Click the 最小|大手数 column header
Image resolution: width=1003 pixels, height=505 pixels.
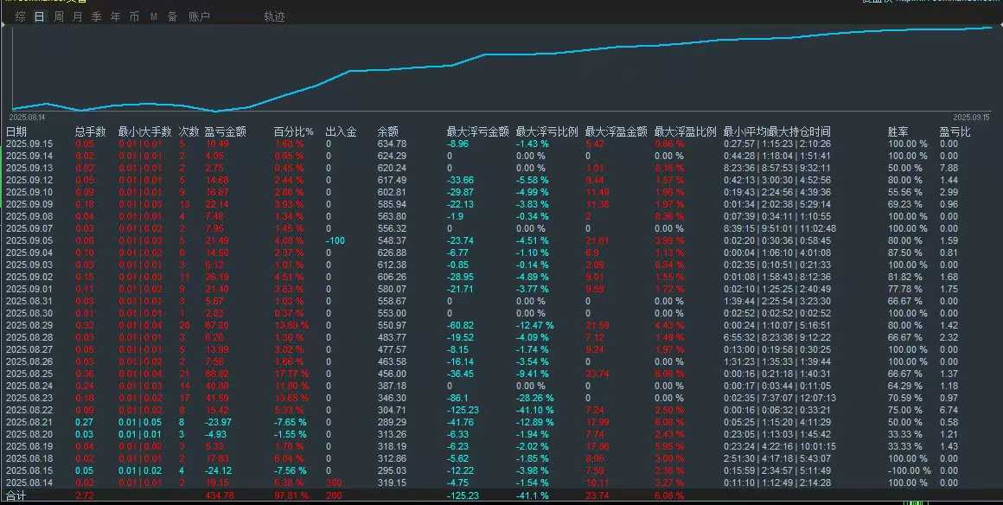point(144,131)
